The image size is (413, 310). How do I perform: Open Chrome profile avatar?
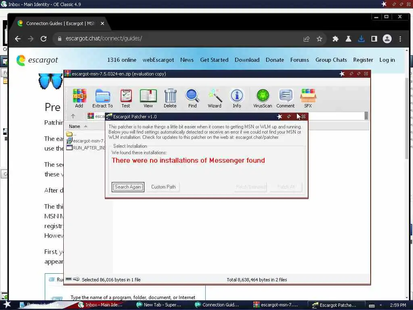pos(387,39)
